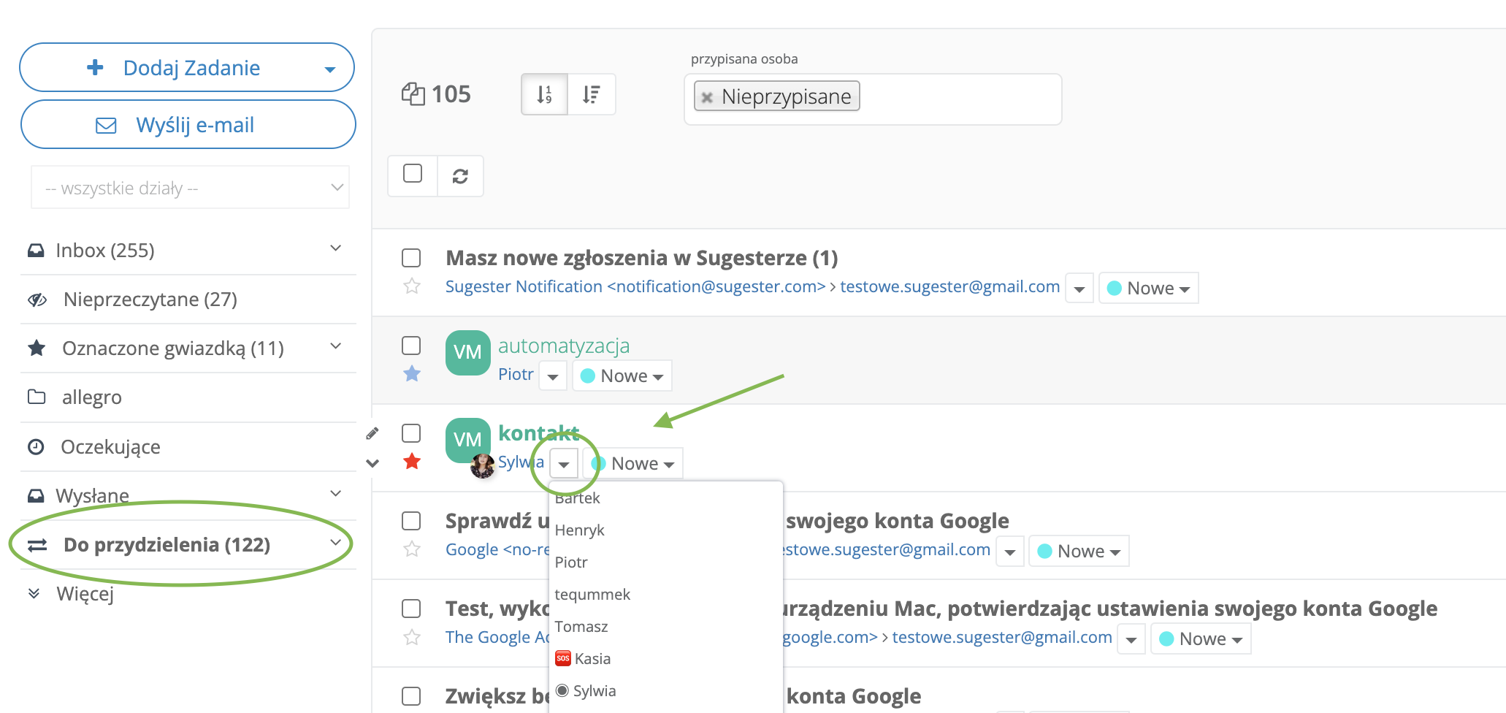
Task: Click inside the przypisana osoba filter field
Action: tap(957, 99)
